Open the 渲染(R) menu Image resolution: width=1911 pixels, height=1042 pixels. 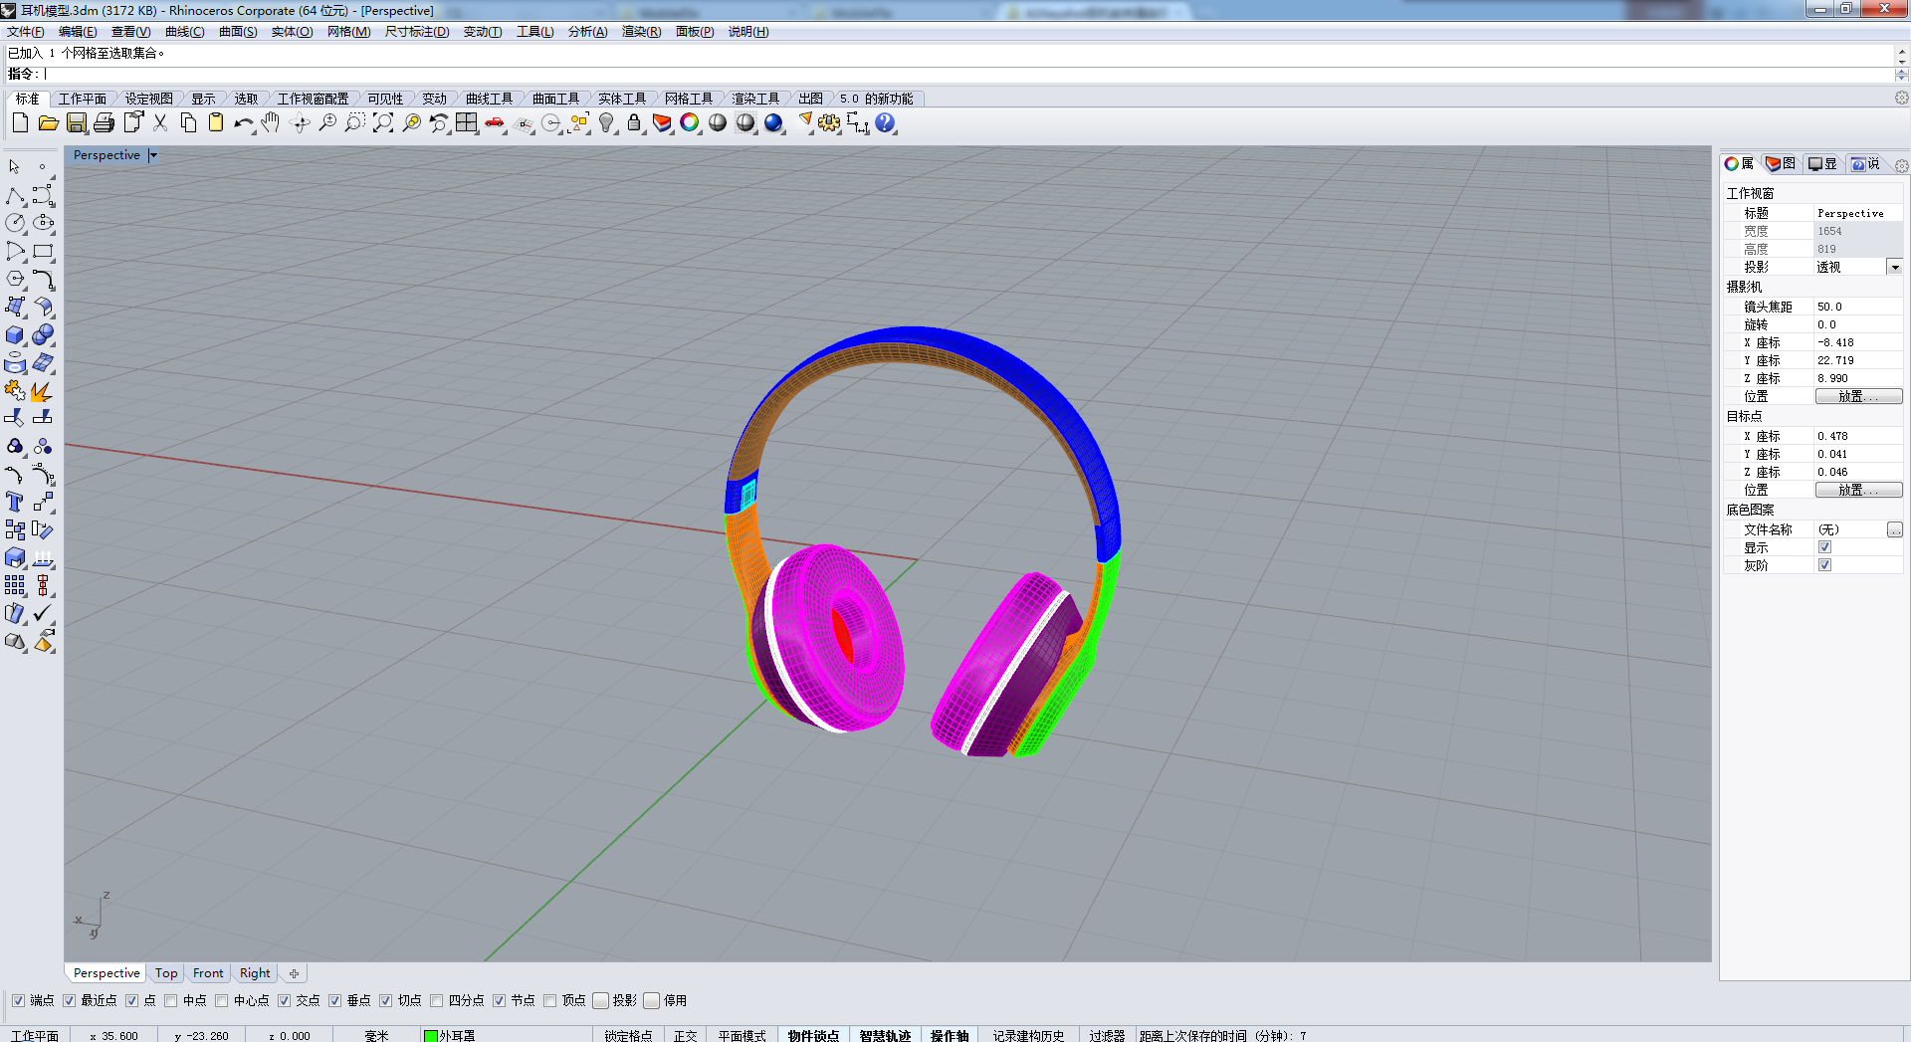coord(642,32)
